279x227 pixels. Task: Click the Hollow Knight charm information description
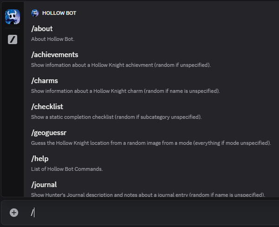pyautogui.click(x=126, y=91)
